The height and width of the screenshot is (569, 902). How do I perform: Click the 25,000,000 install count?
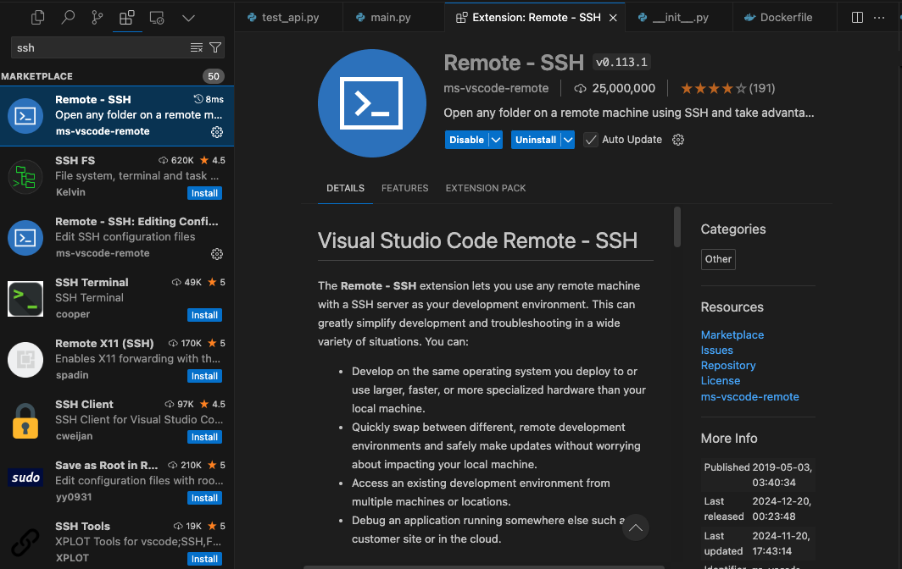pyautogui.click(x=615, y=89)
